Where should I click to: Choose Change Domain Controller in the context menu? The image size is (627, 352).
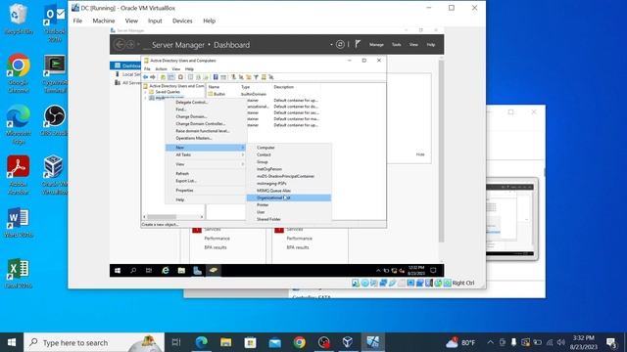pyautogui.click(x=206, y=124)
